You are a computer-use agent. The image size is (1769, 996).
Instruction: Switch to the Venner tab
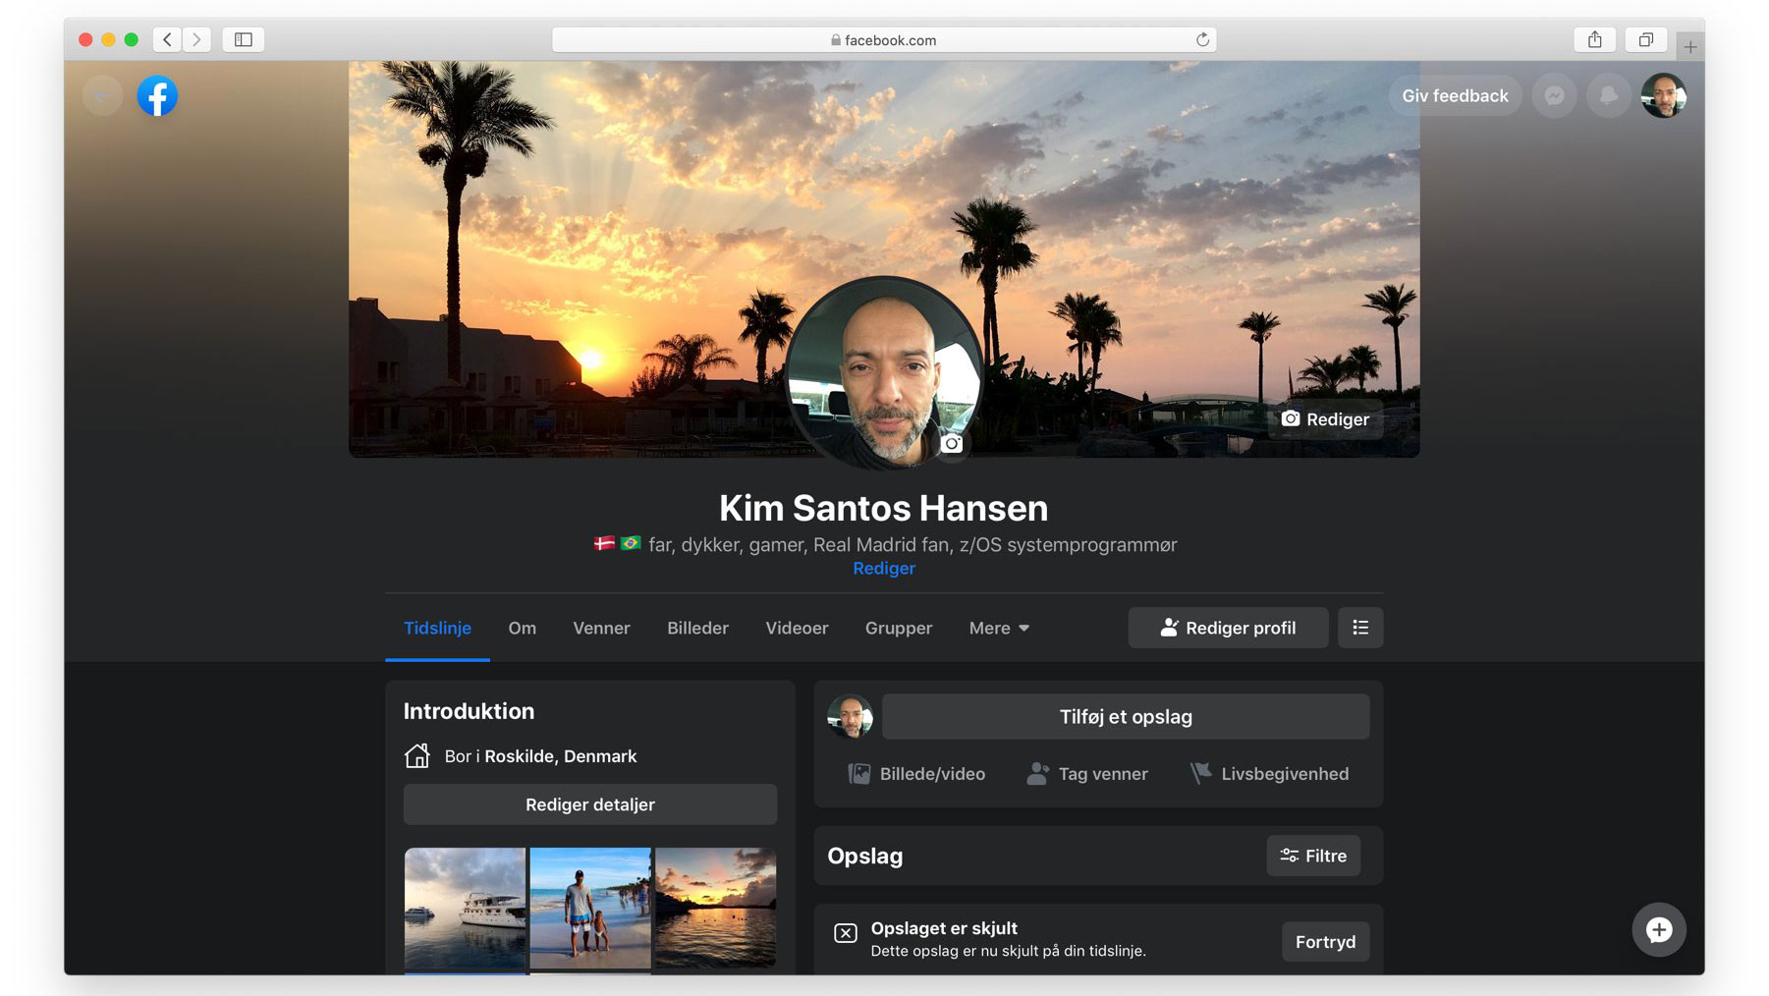pos(601,629)
